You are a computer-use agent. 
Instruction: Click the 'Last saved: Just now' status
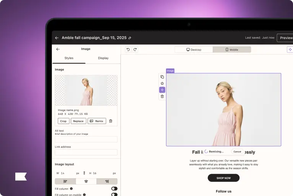[x=260, y=38]
